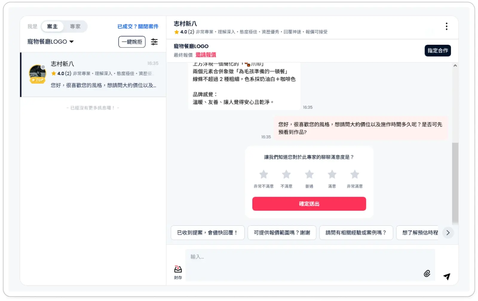478x301 pixels.
Task: Select the third star 普通 rating
Action: [309, 174]
